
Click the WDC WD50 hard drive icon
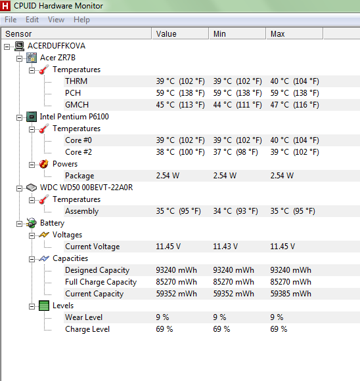32,188
